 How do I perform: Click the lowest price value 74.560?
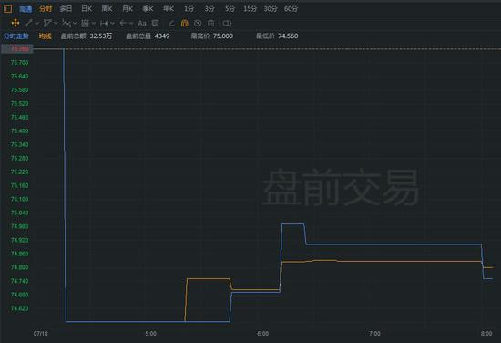tap(288, 36)
